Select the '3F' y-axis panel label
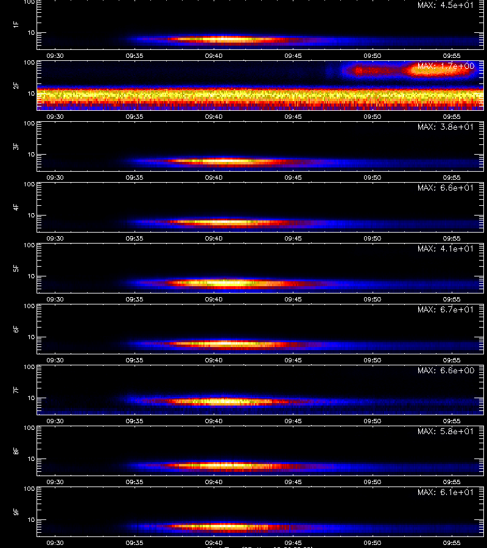 [x=16, y=146]
